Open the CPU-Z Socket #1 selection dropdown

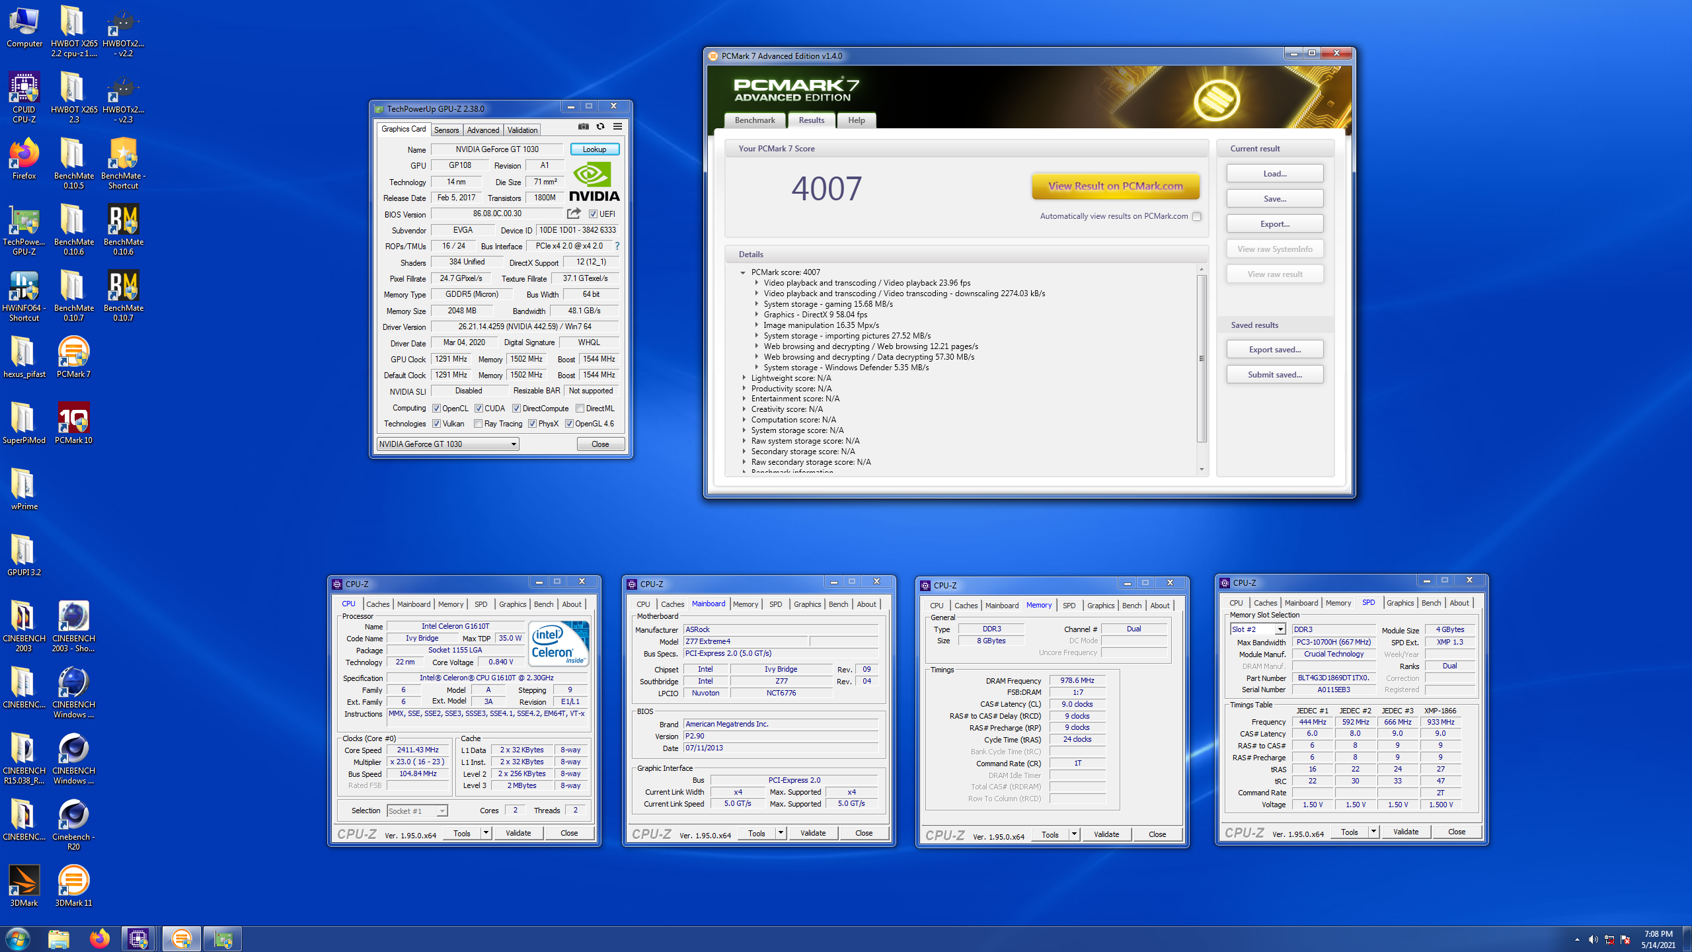[417, 811]
